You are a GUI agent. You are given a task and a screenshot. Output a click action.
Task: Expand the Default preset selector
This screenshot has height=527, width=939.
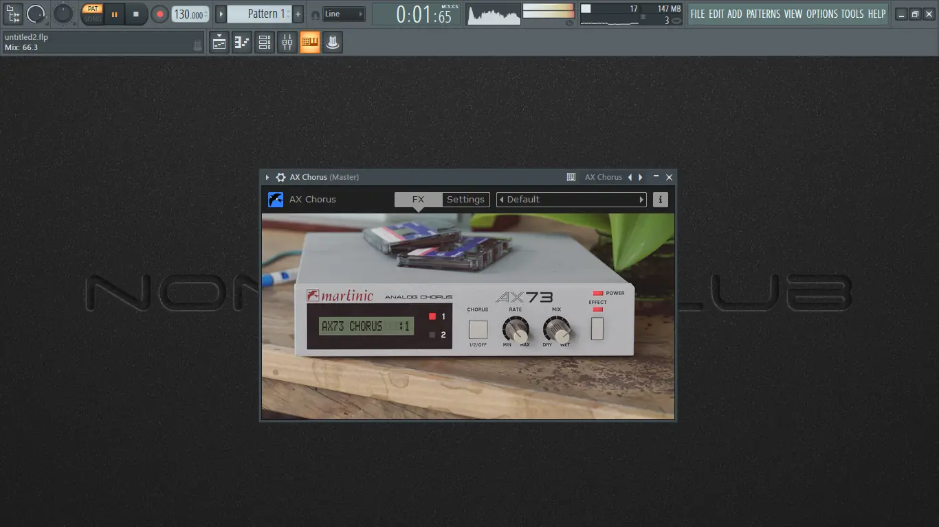point(640,199)
